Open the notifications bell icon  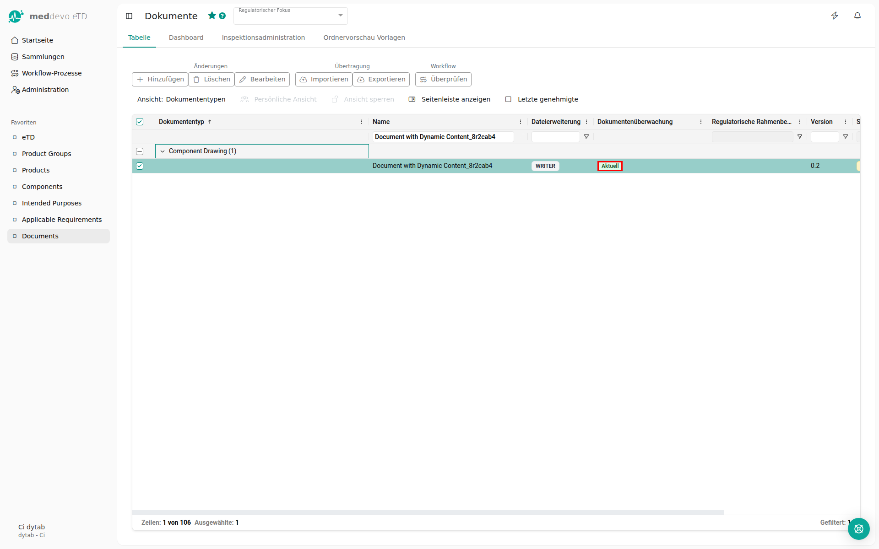pos(857,16)
